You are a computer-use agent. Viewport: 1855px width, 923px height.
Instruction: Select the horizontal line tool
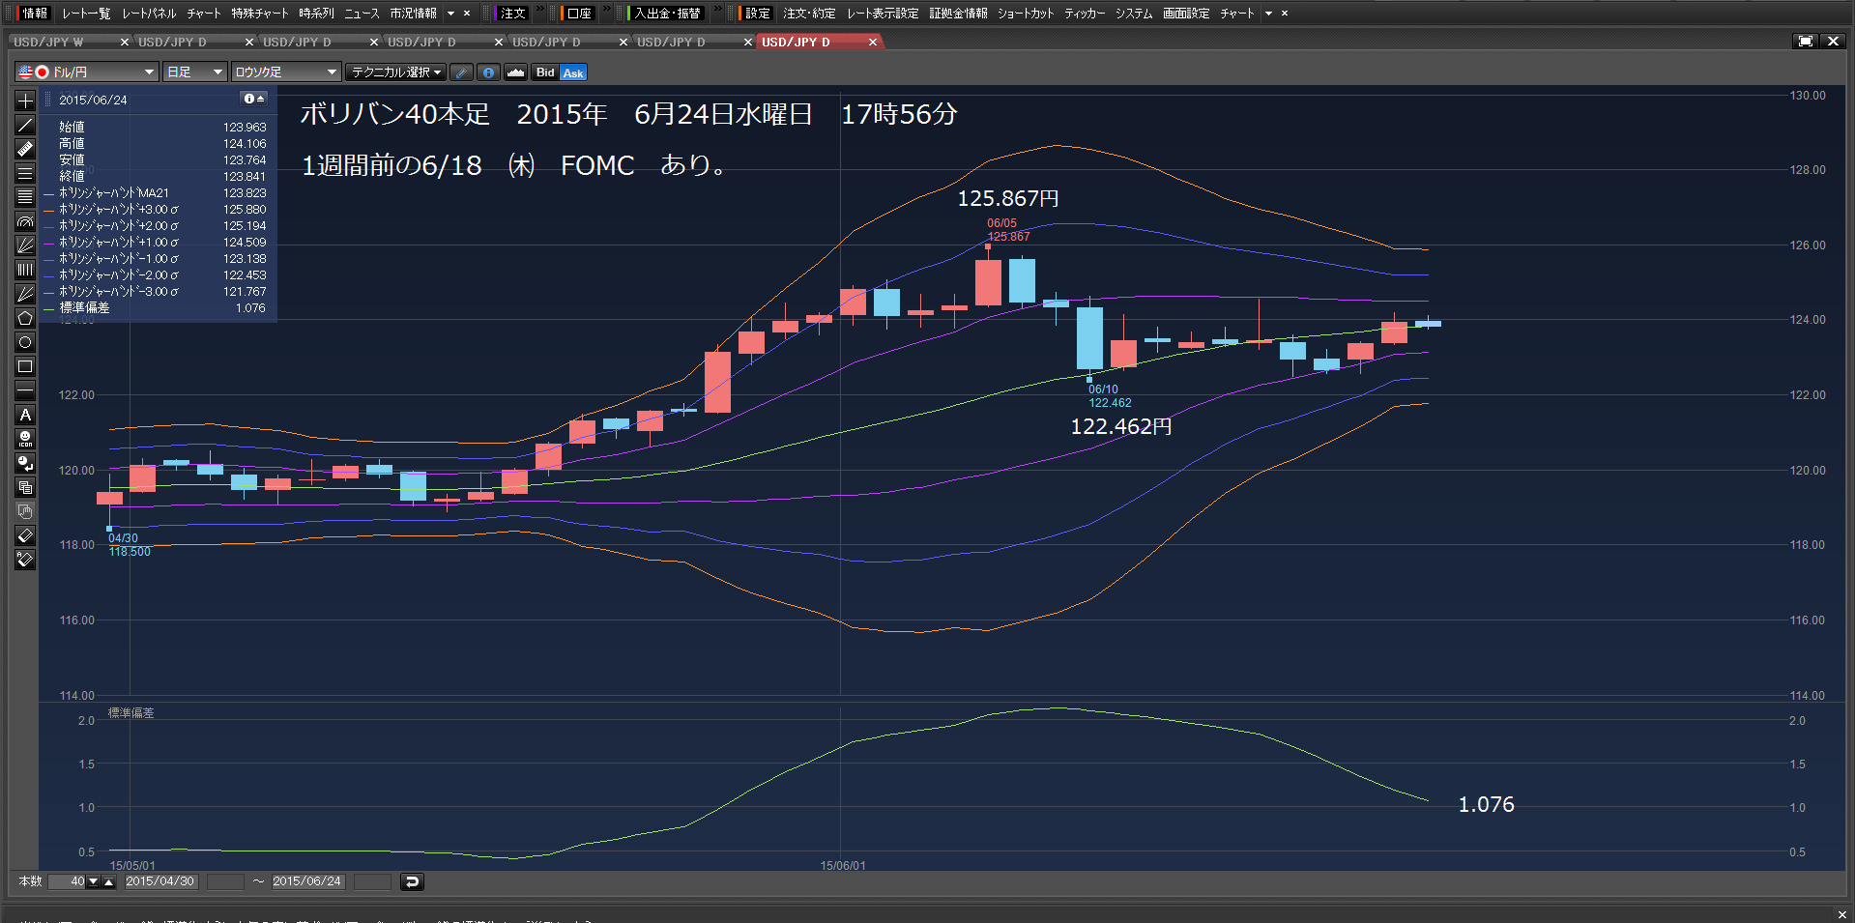pos(25,390)
